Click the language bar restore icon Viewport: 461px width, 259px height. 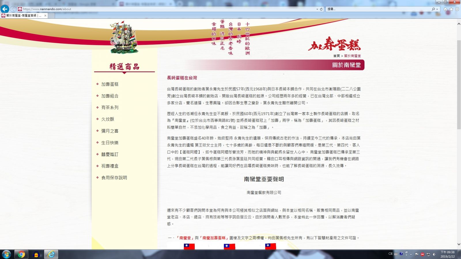(x=407, y=252)
